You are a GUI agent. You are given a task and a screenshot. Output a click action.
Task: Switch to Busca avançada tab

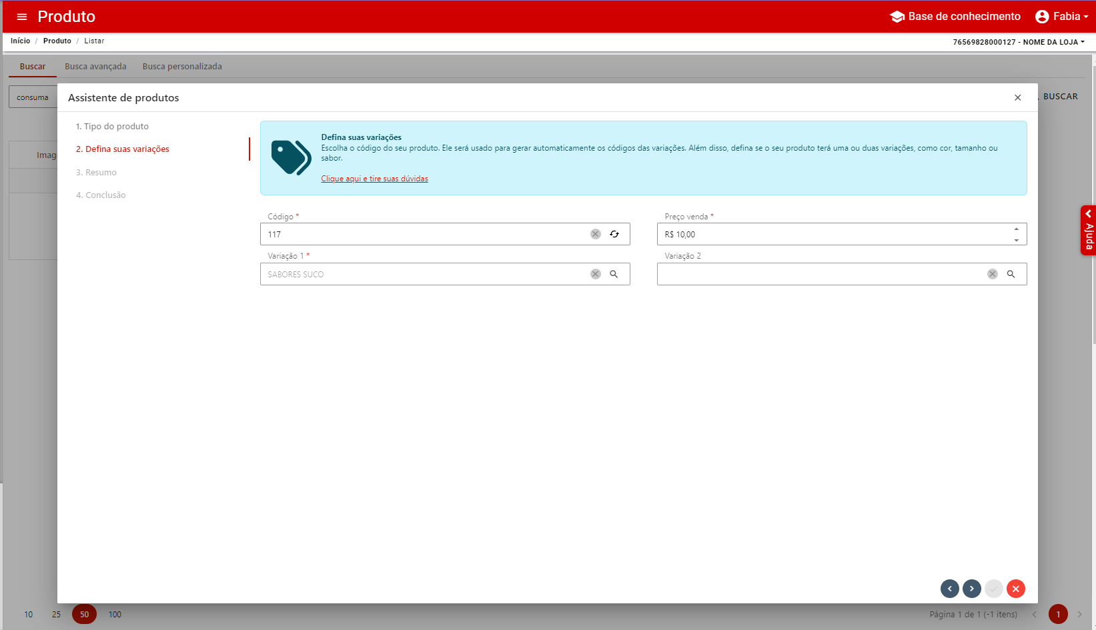click(95, 67)
